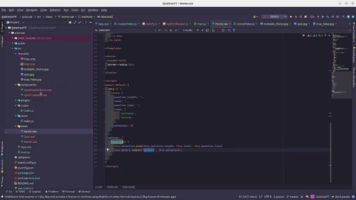Open the SERVE run configuration dropdown
The image size is (356, 200).
coord(274,17)
